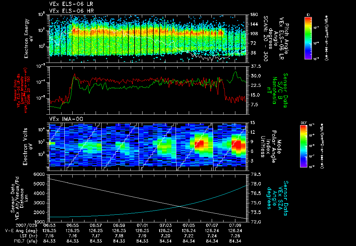Click the 'V-E Ang (deg)' row label
The width and height of the screenshot is (356, 246).
tap(21, 231)
